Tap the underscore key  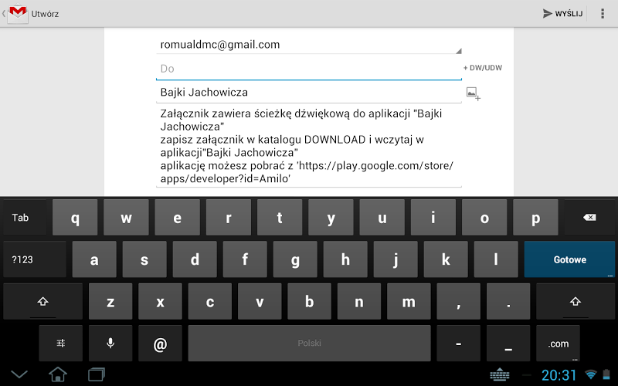coord(508,344)
